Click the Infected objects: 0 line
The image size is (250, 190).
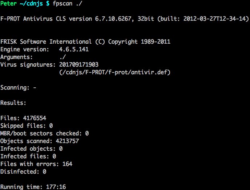31,149
